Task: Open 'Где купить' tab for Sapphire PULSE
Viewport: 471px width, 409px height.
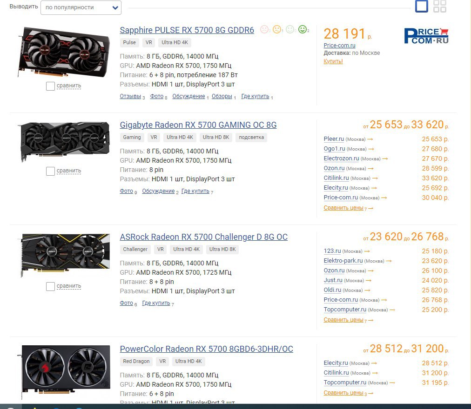Action: [x=256, y=96]
